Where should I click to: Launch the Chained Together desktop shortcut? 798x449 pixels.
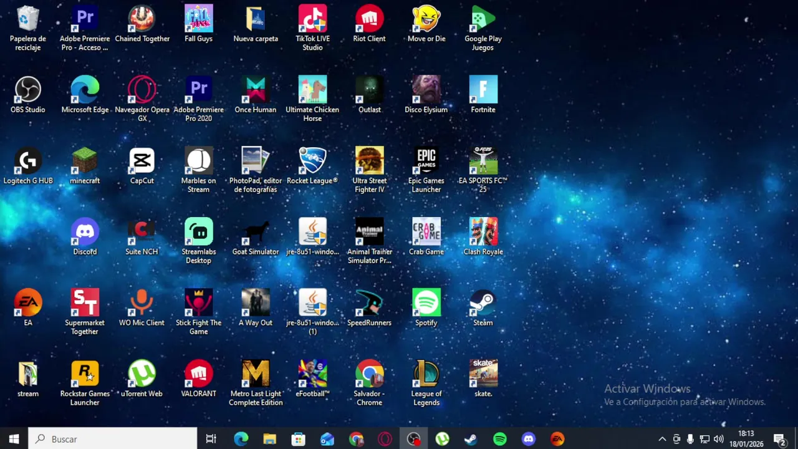coord(142,24)
